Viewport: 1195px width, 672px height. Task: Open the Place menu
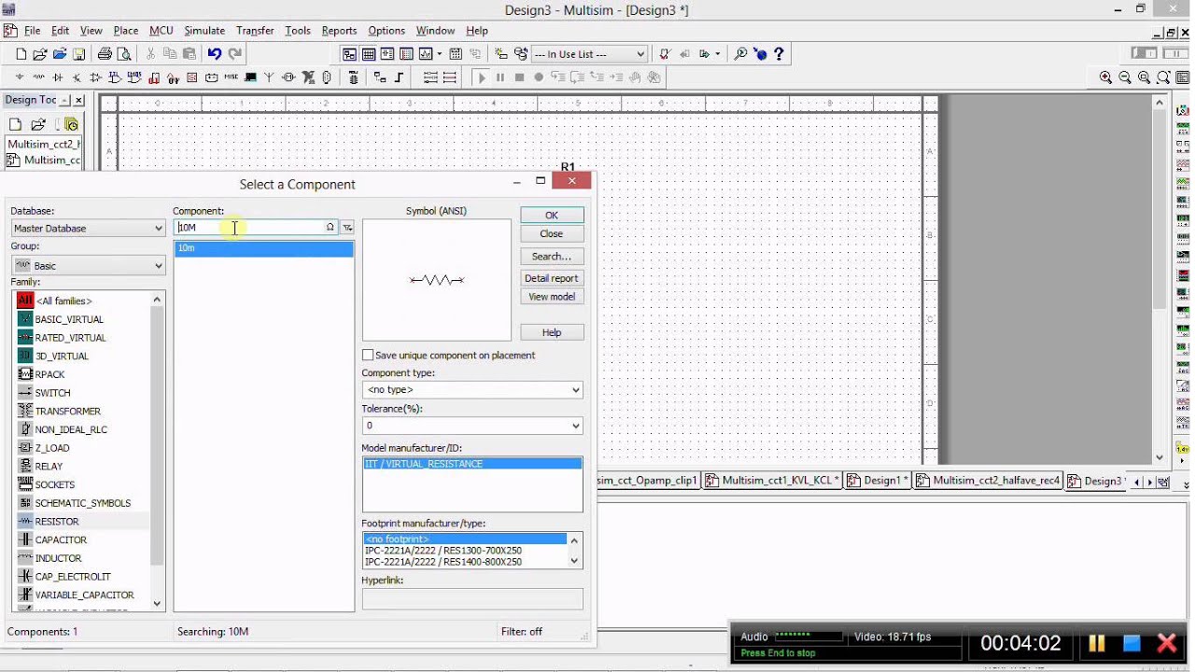126,31
